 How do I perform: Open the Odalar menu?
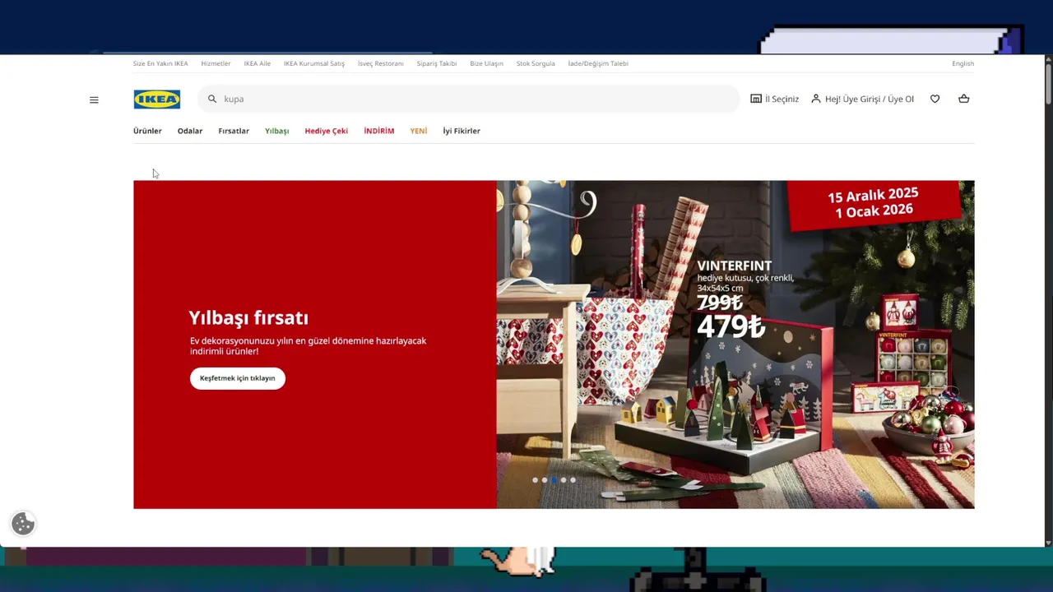(190, 131)
